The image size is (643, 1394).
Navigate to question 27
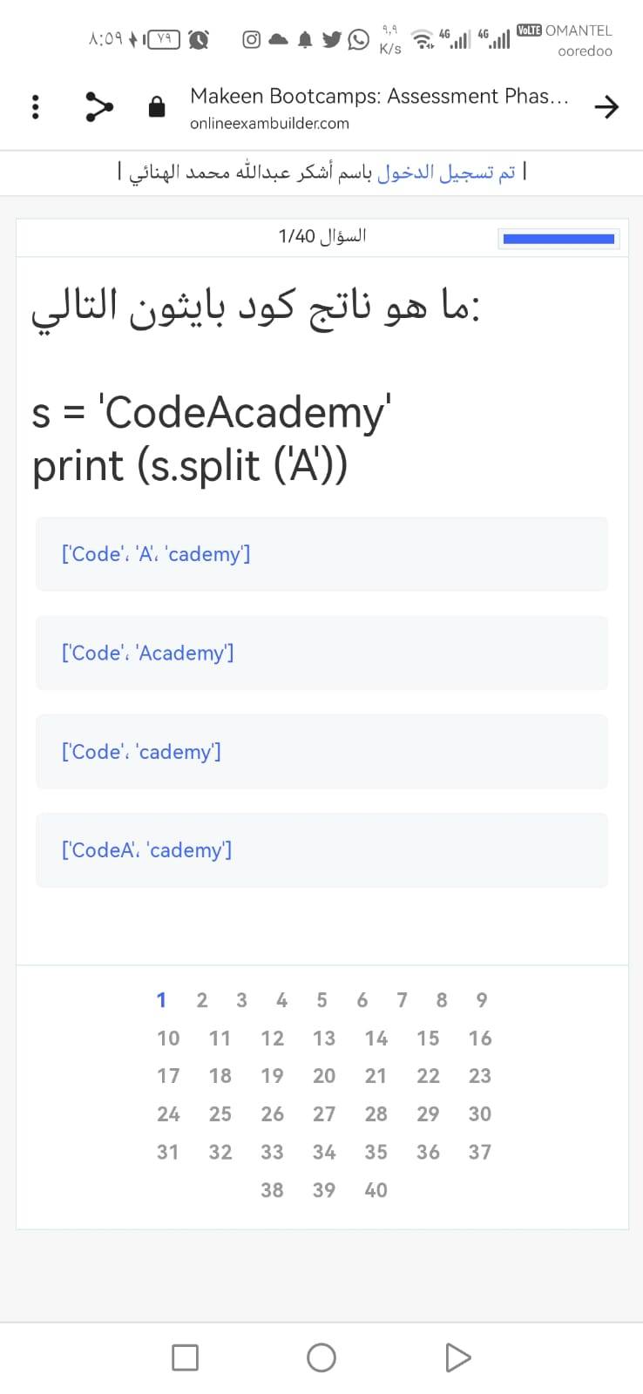pyautogui.click(x=324, y=1113)
